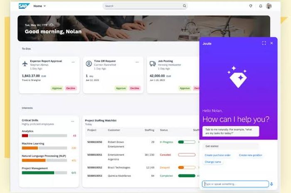This screenshot has width=291, height=193.
Task: Close the Joule assistant panel
Action: pos(271,43)
